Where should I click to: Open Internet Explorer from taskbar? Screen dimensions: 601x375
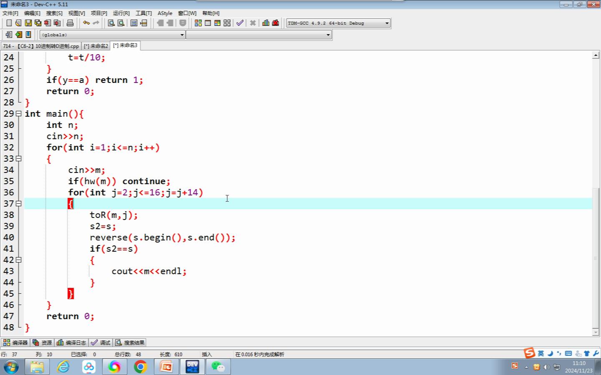(x=63, y=367)
